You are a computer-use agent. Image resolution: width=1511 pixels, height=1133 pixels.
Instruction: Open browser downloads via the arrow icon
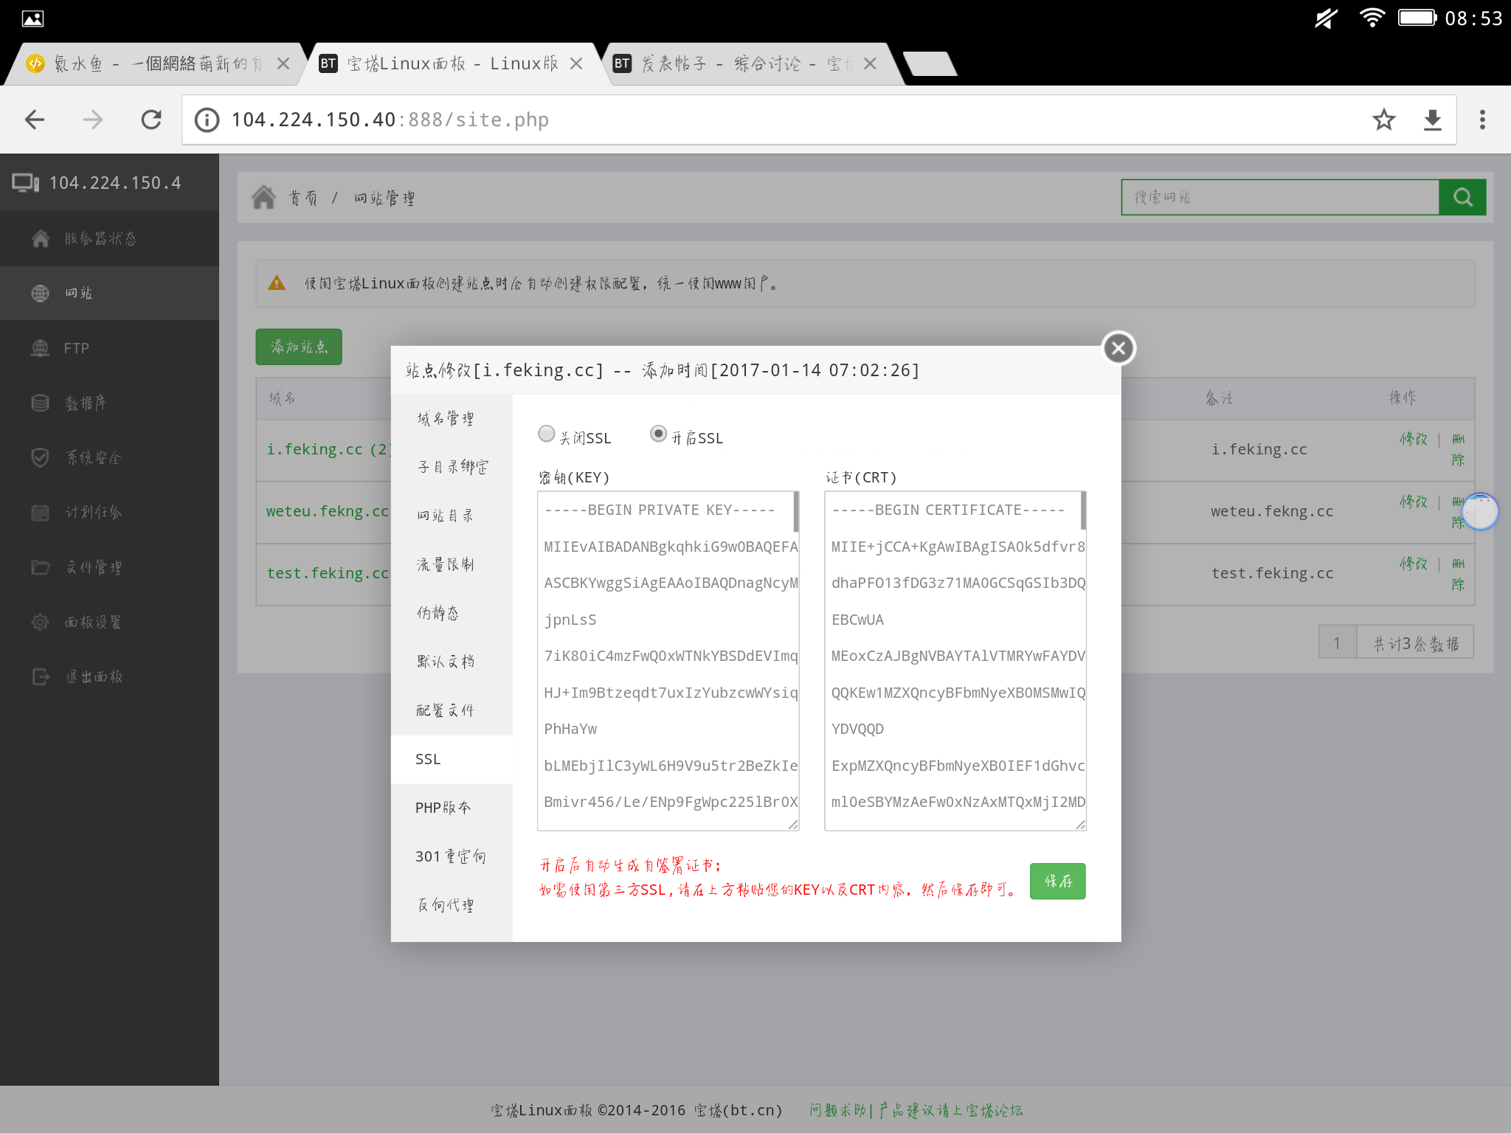[x=1432, y=119]
